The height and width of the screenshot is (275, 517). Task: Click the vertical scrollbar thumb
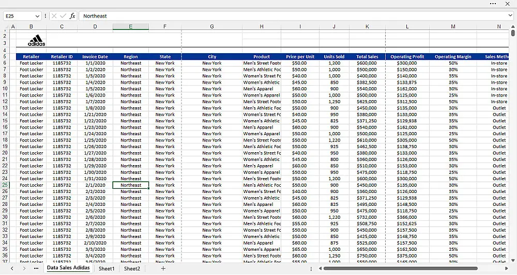coord(513,33)
